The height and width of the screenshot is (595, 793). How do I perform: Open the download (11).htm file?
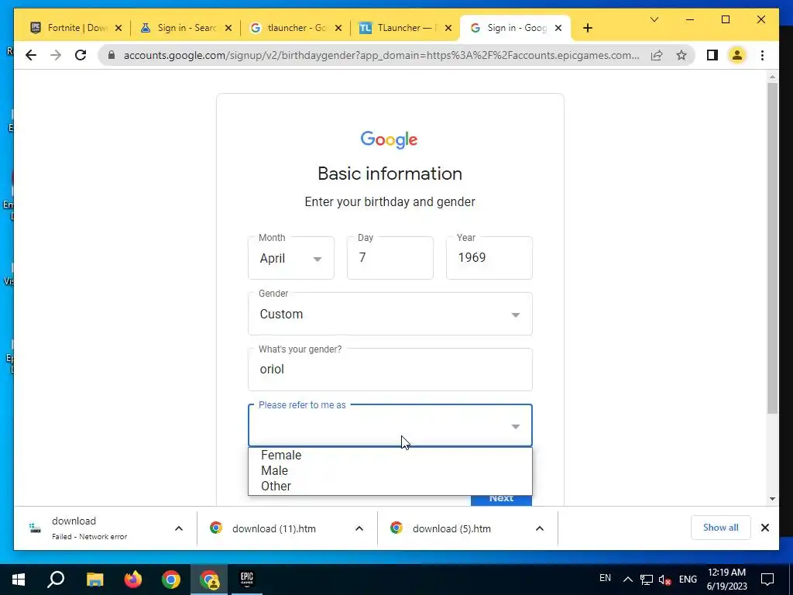[274, 528]
